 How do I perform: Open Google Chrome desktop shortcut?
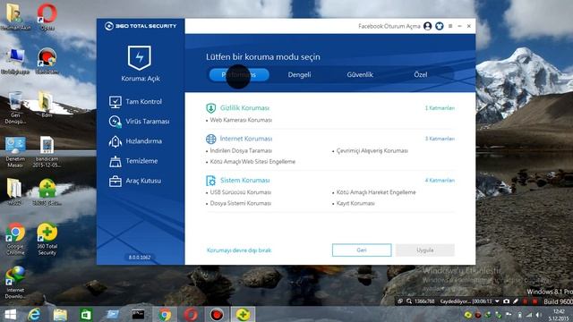click(x=15, y=239)
